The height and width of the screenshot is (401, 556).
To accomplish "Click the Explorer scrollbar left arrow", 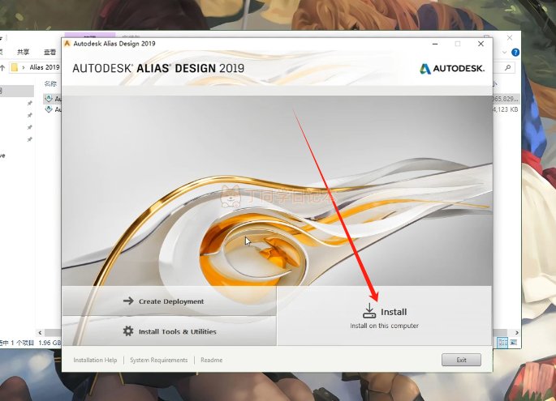I will pos(40,333).
